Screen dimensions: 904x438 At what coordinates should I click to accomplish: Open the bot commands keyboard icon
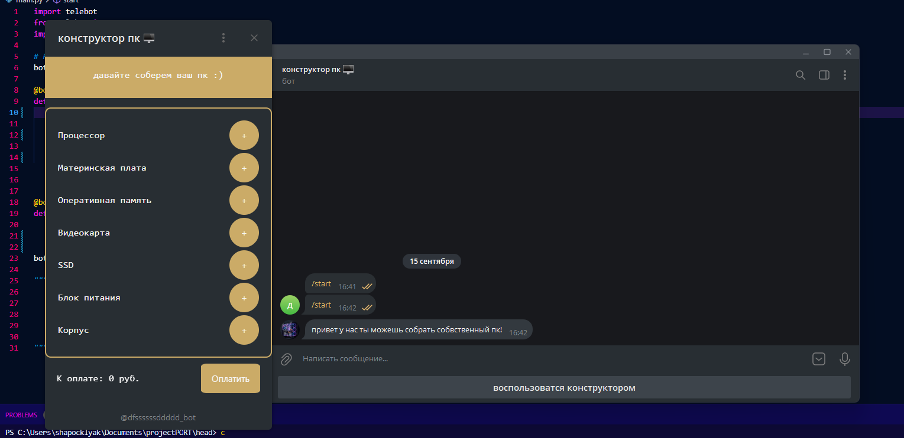819,359
